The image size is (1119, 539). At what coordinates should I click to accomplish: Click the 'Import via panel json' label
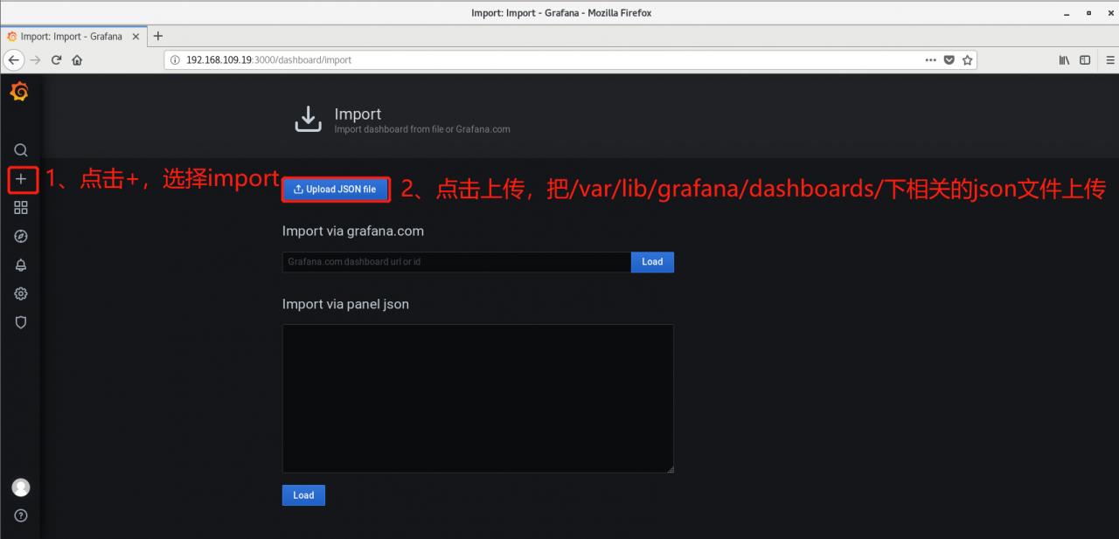tap(345, 304)
